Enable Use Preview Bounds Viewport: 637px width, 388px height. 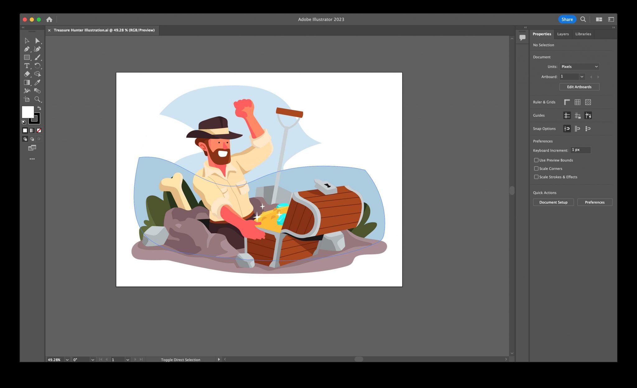coord(536,160)
